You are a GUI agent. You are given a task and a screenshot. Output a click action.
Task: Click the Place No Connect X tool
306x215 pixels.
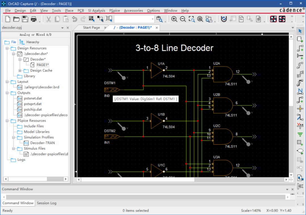point(300,186)
